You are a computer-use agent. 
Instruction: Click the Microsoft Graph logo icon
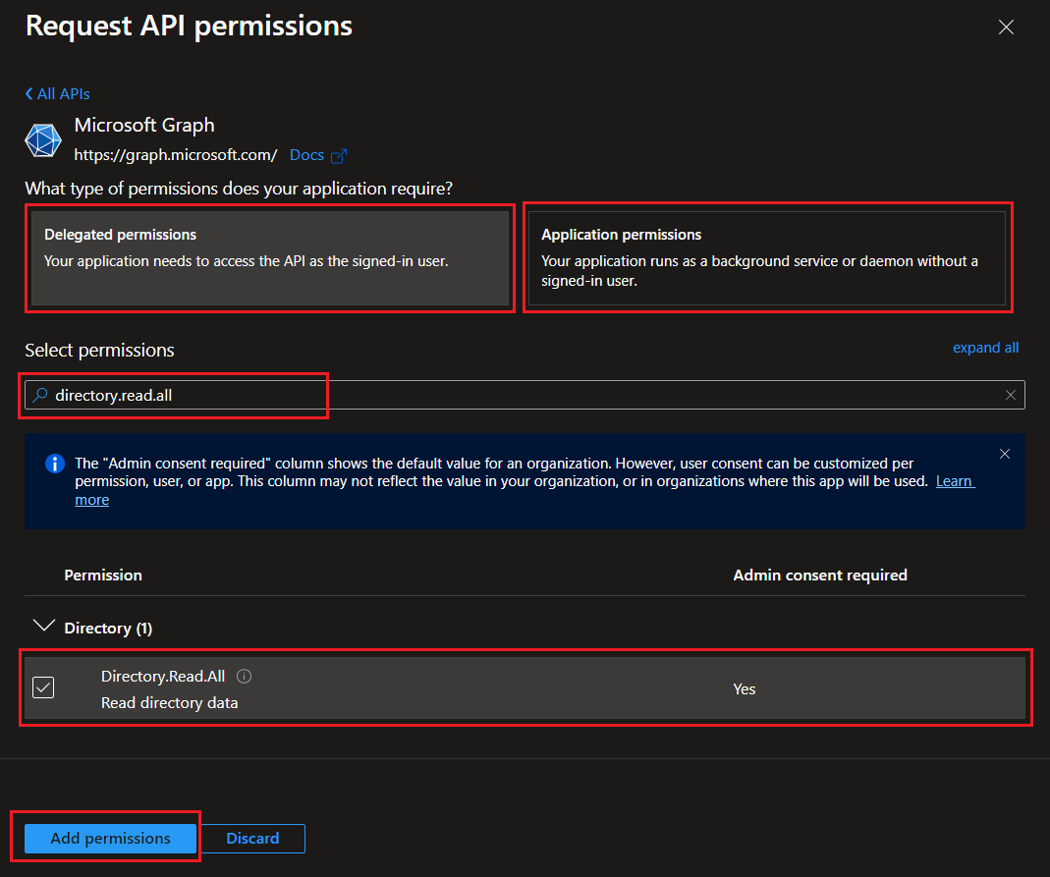pyautogui.click(x=43, y=140)
